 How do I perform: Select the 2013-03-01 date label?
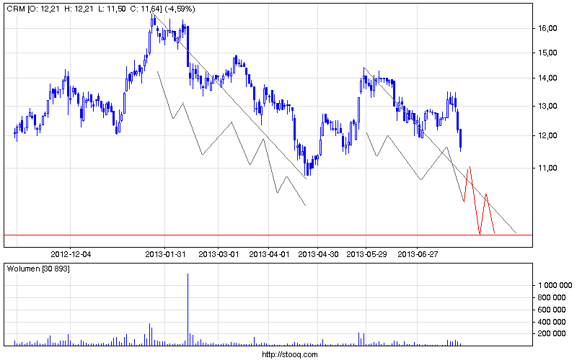(219, 254)
